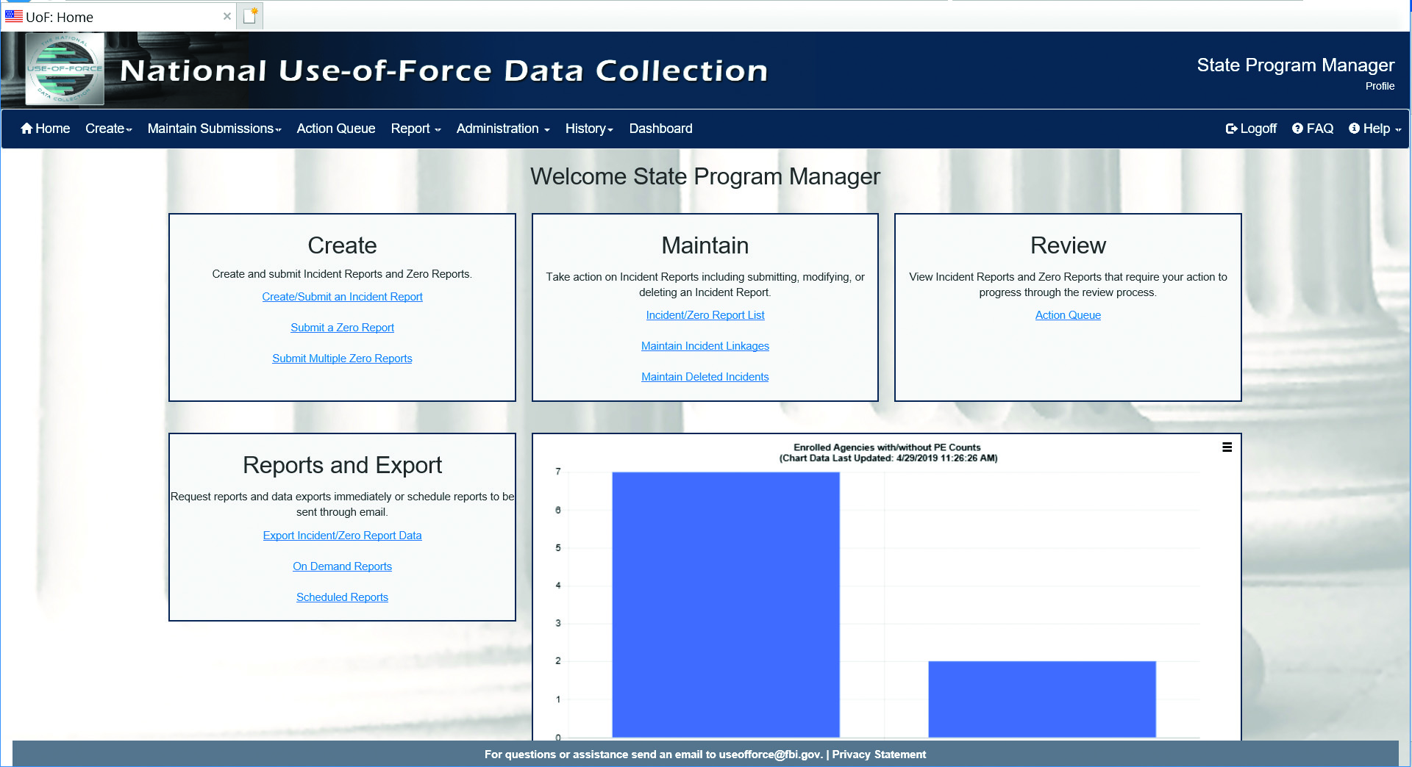
Task: Click the Home icon in navigation bar
Action: coord(26,129)
